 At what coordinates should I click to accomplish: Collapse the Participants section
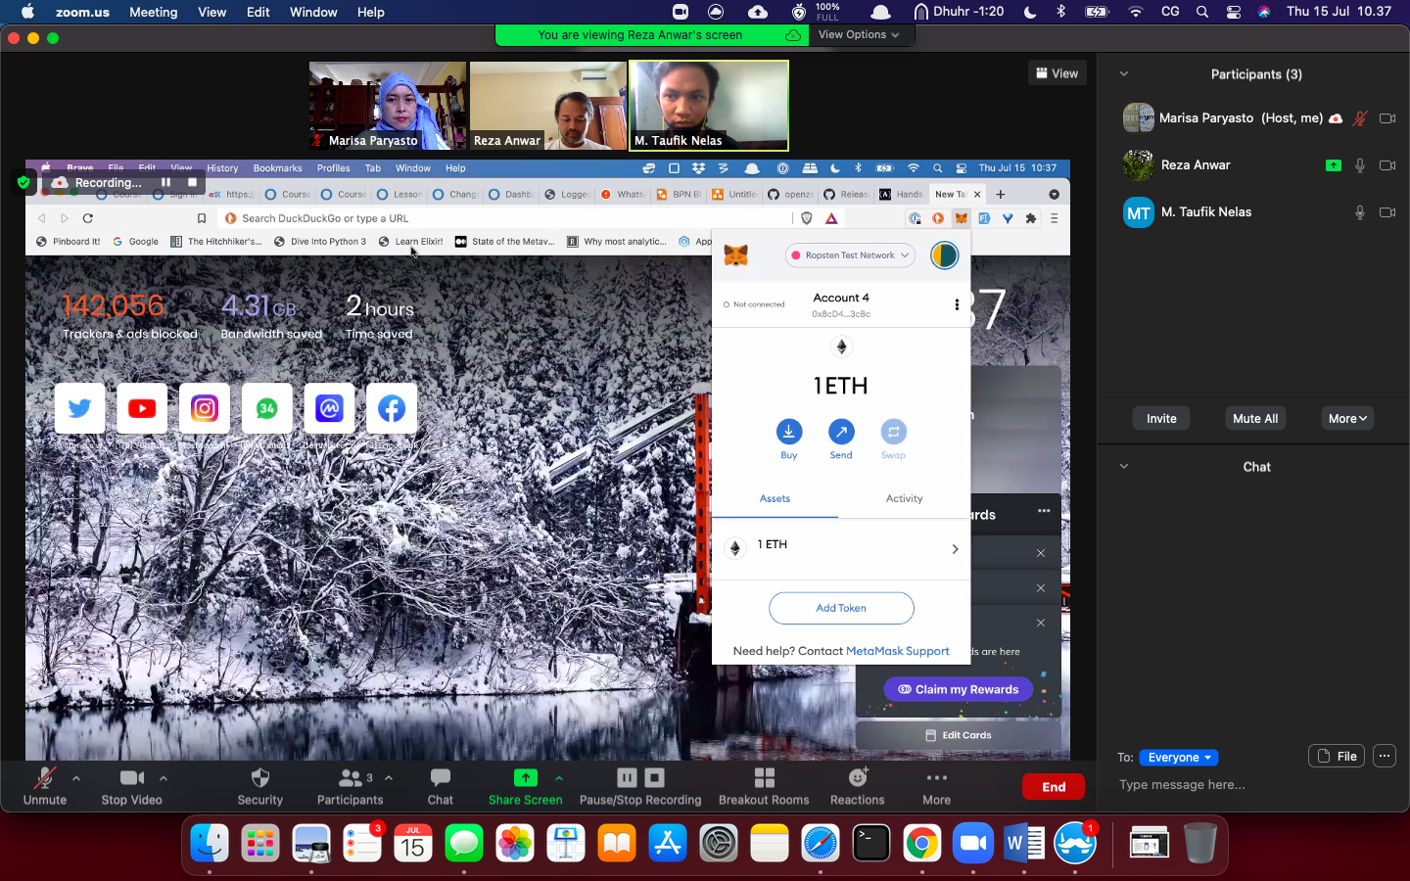1124,74
